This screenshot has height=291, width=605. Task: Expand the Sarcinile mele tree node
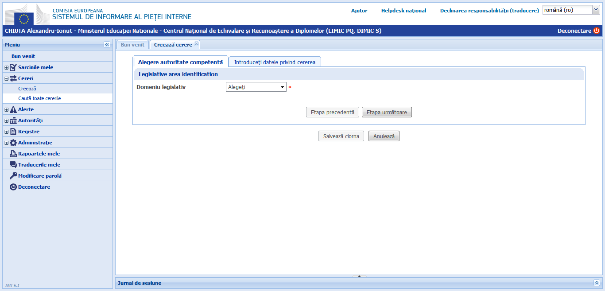tap(7, 68)
